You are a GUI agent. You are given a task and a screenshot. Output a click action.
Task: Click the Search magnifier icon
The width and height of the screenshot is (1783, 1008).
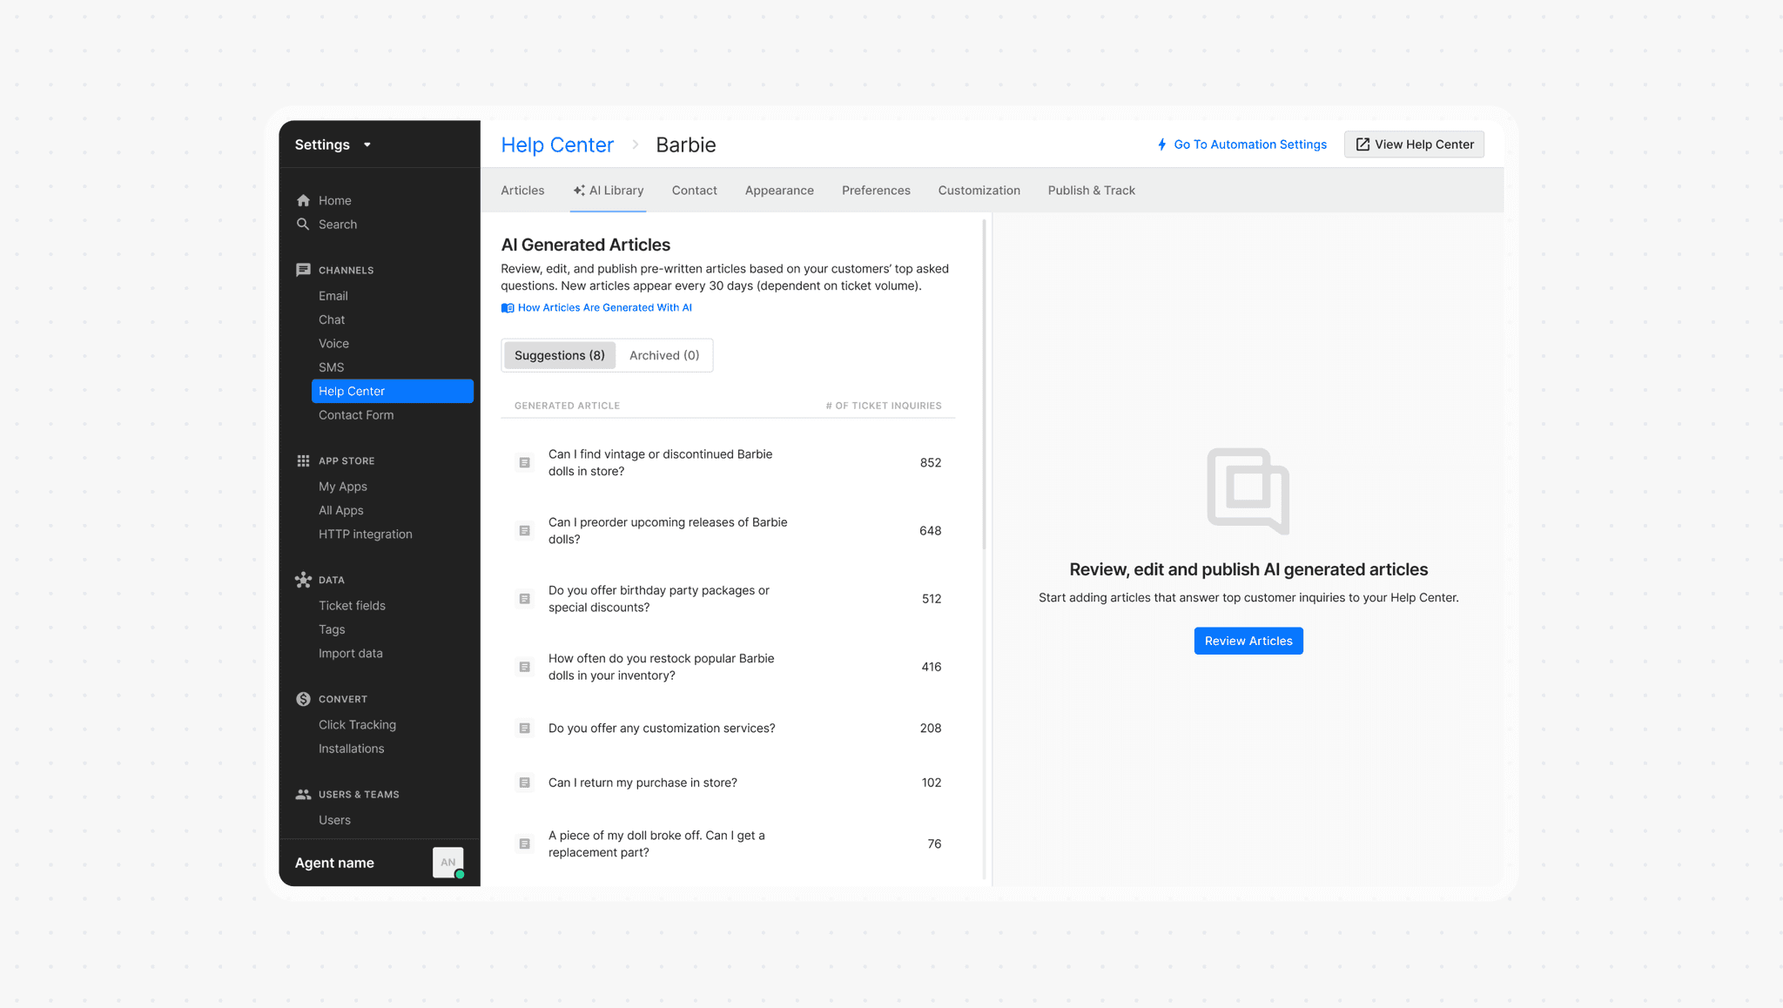tap(303, 225)
